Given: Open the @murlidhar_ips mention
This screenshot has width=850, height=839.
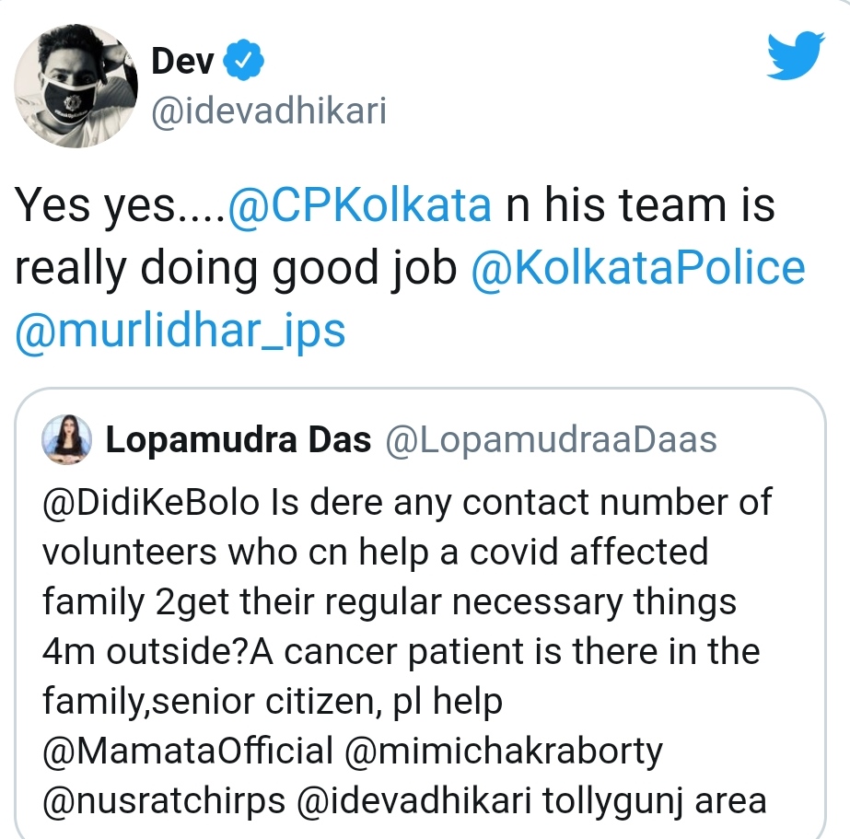Looking at the screenshot, I should click(x=180, y=329).
